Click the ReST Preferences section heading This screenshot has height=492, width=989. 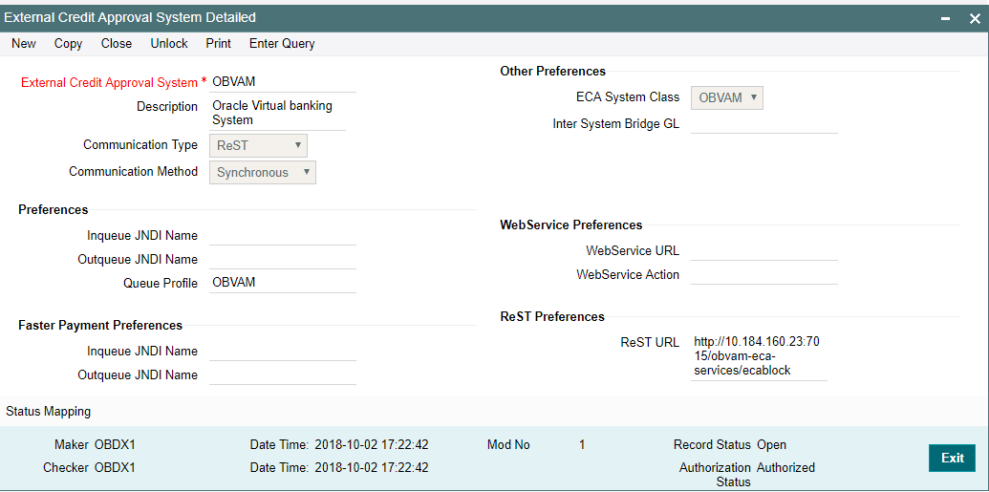552,316
